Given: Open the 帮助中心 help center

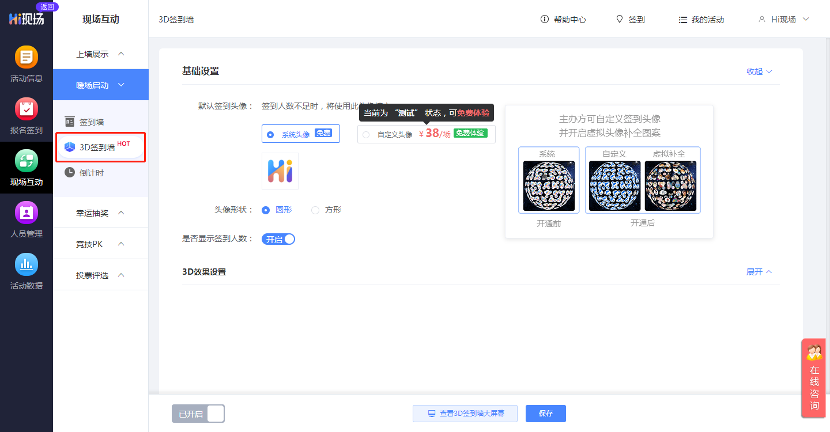Looking at the screenshot, I should coord(563,19).
